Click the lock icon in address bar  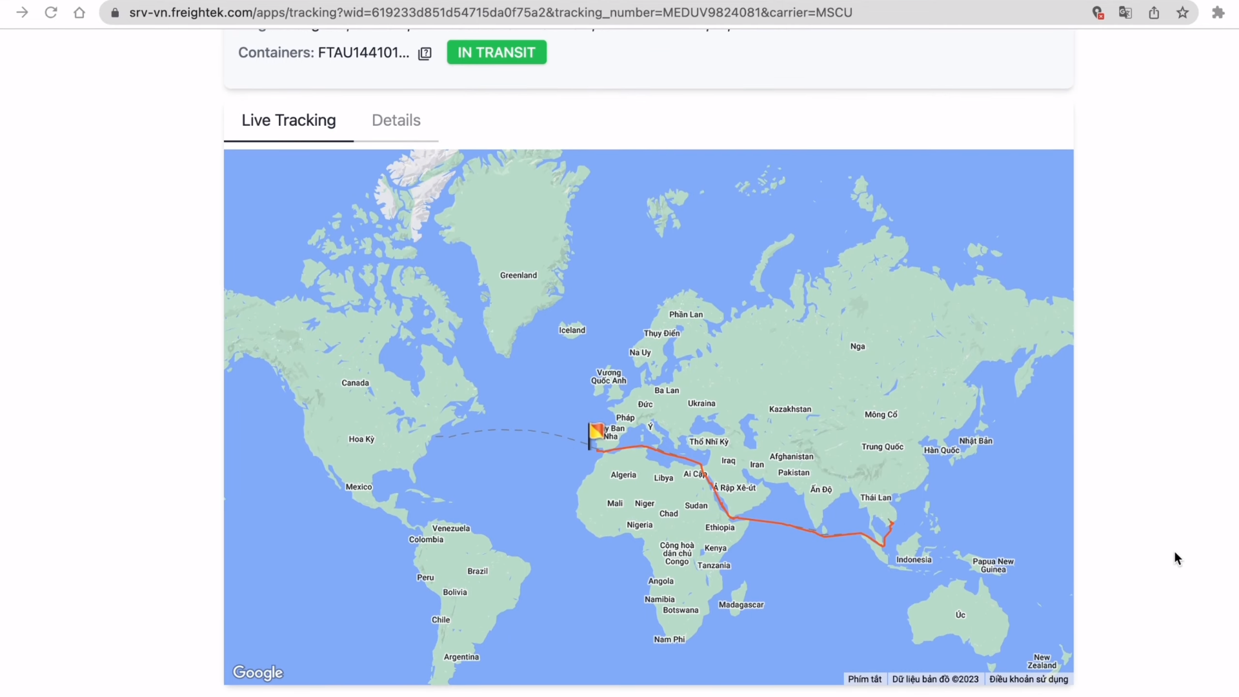click(x=115, y=13)
